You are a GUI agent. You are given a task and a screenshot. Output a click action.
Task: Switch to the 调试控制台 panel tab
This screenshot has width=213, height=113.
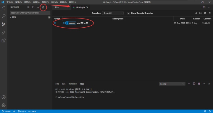coord(73,84)
